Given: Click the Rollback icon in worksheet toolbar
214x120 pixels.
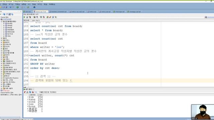Looking at the screenshot, I should click(44, 17).
